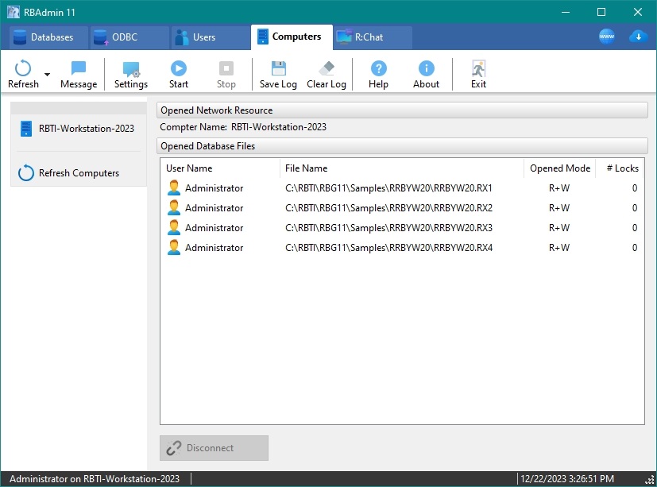Select the Administrator user icon for RRBYW20.RX4

coord(173,247)
